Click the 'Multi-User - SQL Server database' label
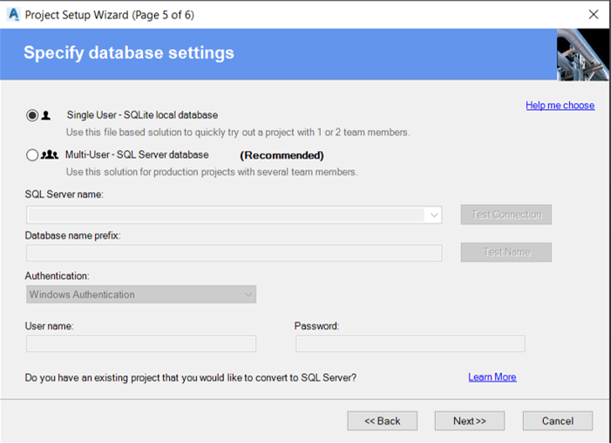Screen dimensions: 611x443 click(137, 155)
